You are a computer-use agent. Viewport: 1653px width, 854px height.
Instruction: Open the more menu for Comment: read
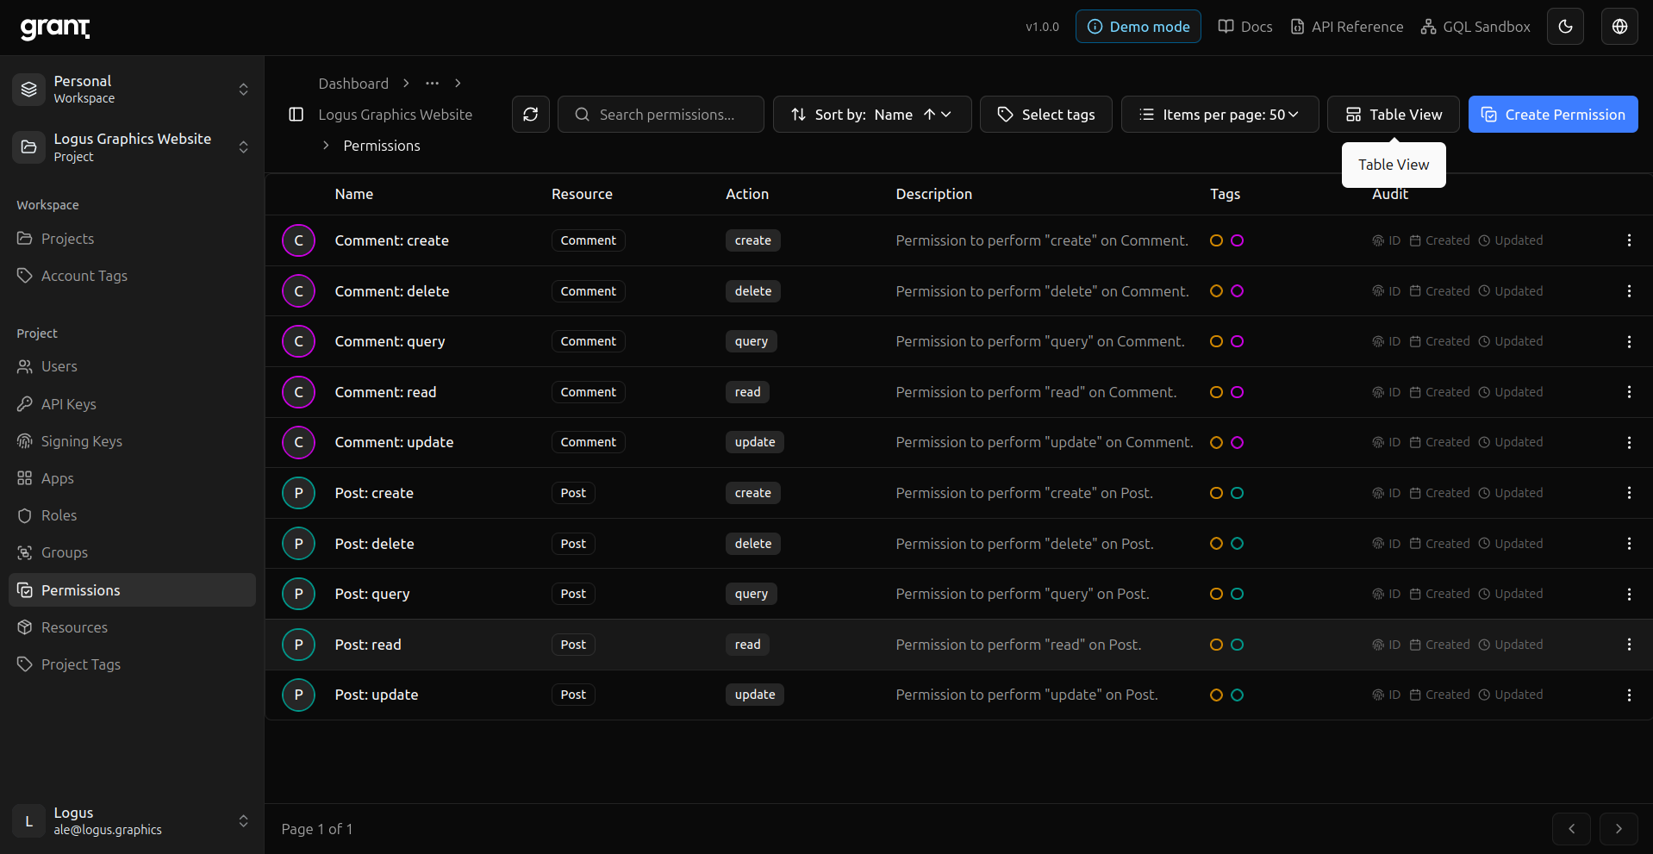pyautogui.click(x=1629, y=392)
